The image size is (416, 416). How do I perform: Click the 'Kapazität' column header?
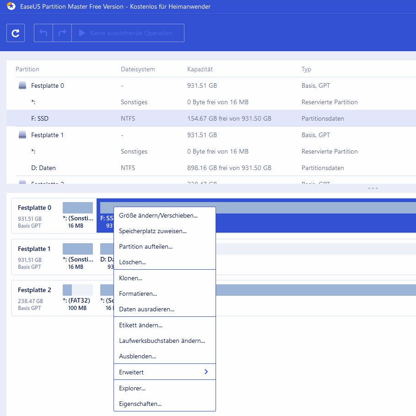pos(200,69)
